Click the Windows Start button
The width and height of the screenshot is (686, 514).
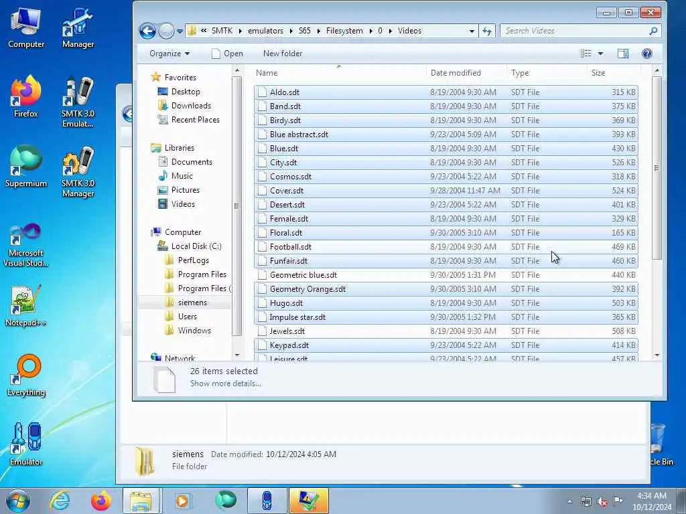click(18, 501)
